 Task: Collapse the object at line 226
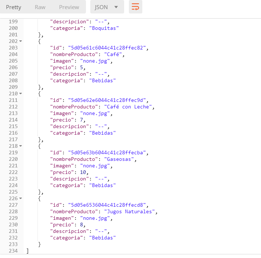pos(20,199)
